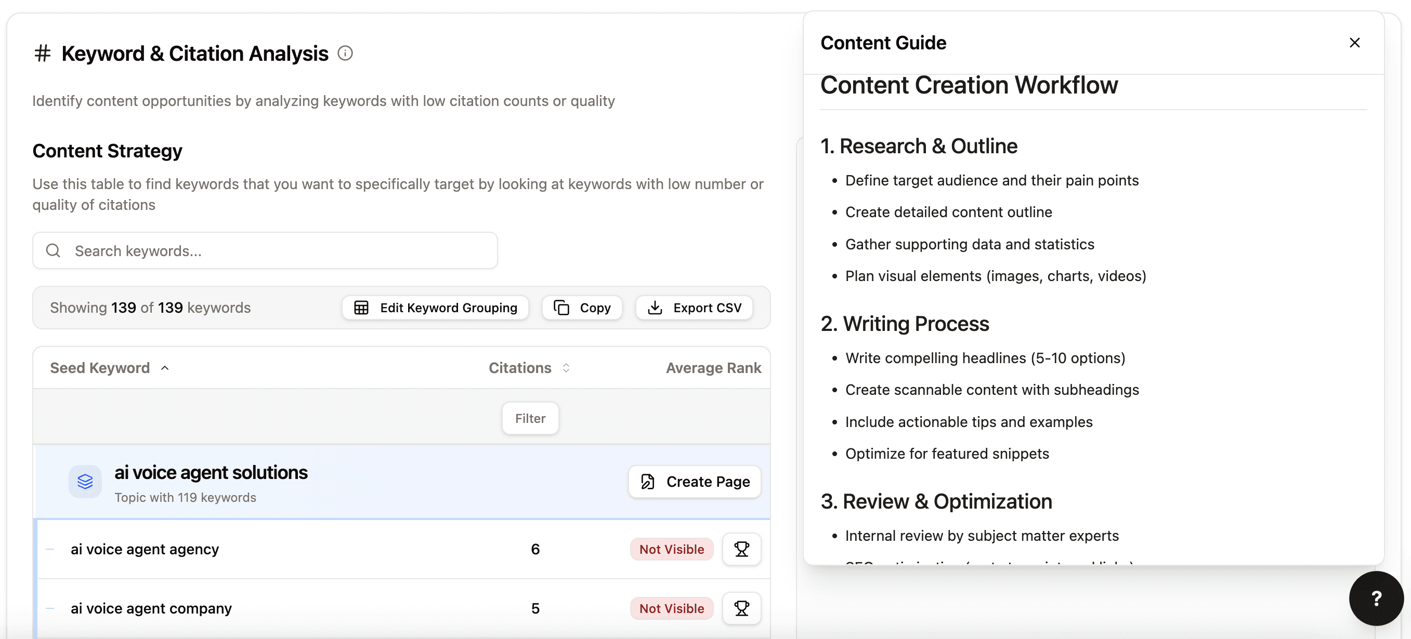Click the hash icon beside the page title

pyautogui.click(x=42, y=53)
